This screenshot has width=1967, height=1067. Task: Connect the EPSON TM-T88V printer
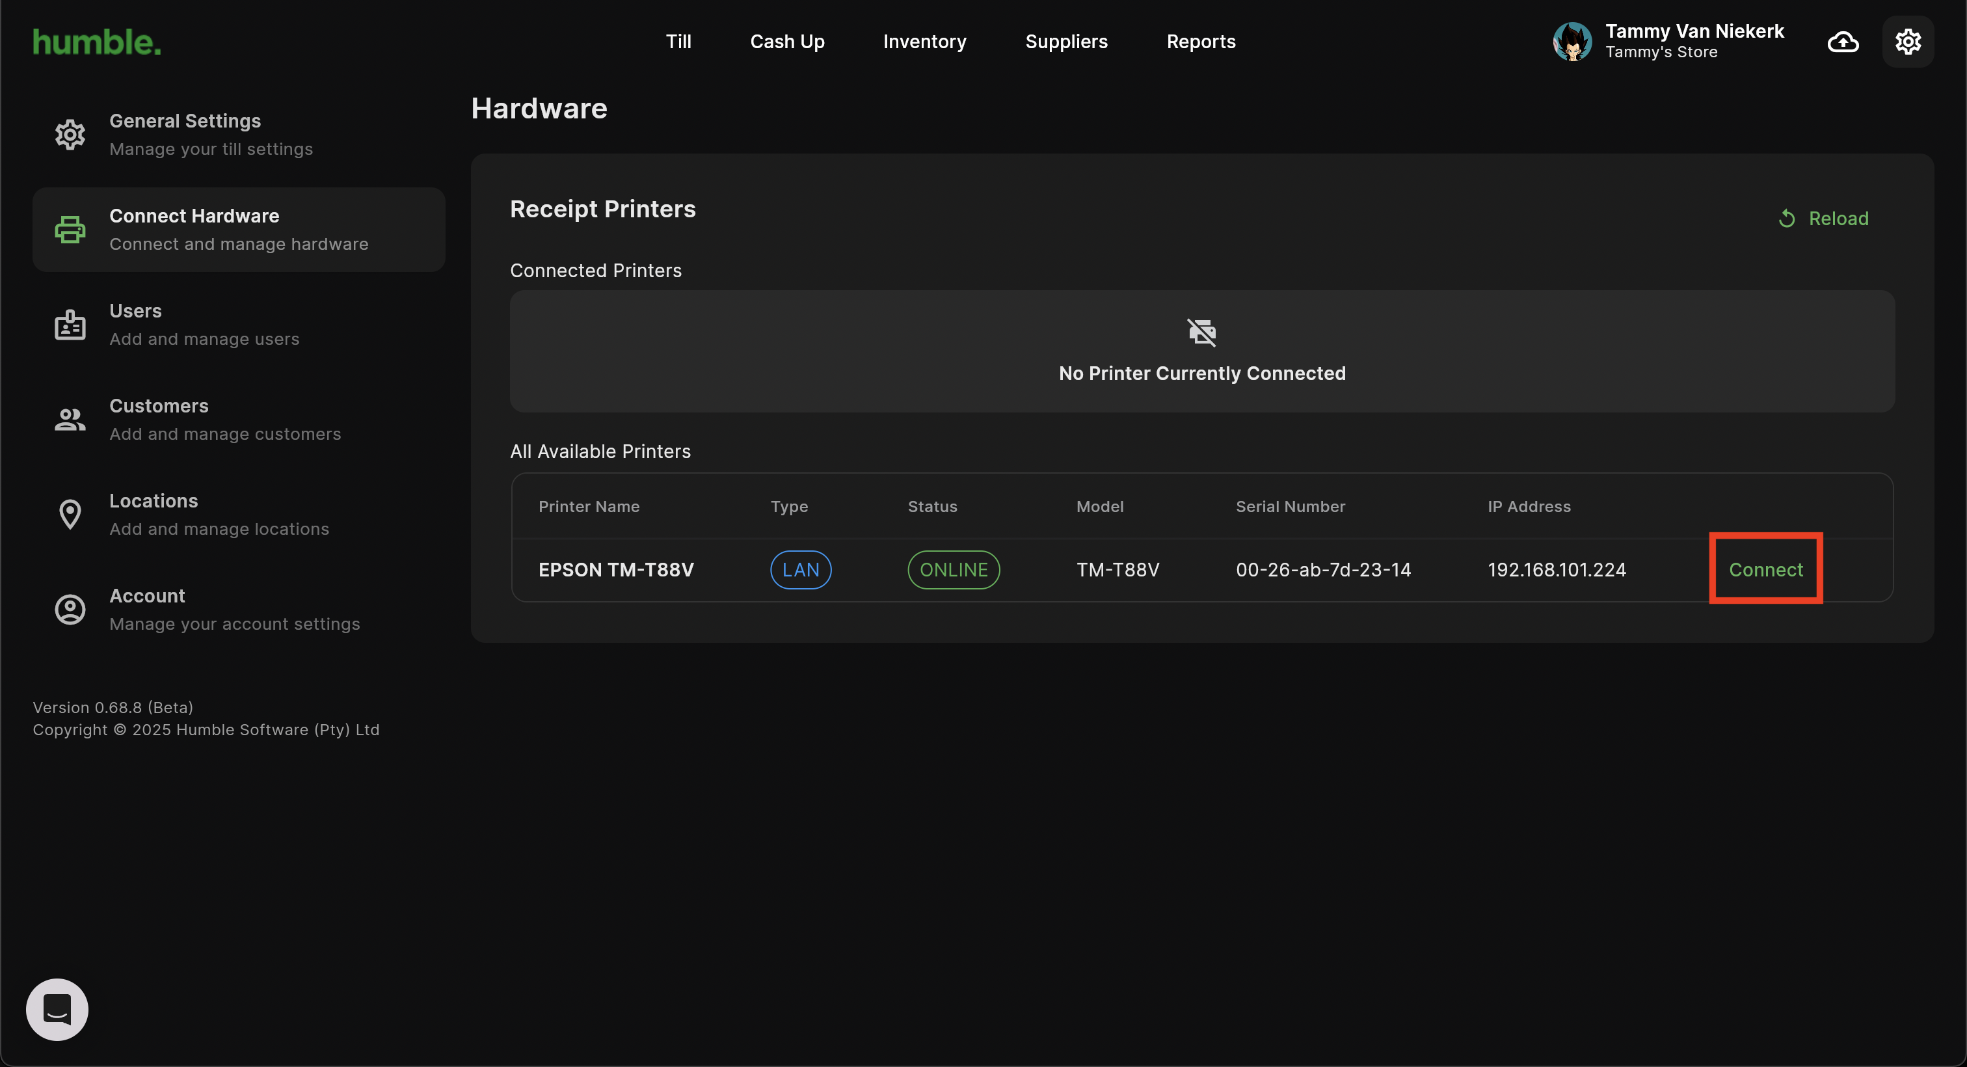pos(1765,570)
